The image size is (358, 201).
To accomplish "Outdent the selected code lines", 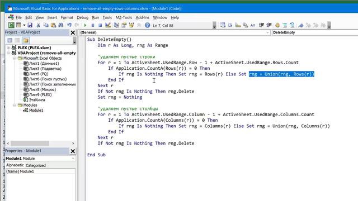I will (x=269, y=25).
